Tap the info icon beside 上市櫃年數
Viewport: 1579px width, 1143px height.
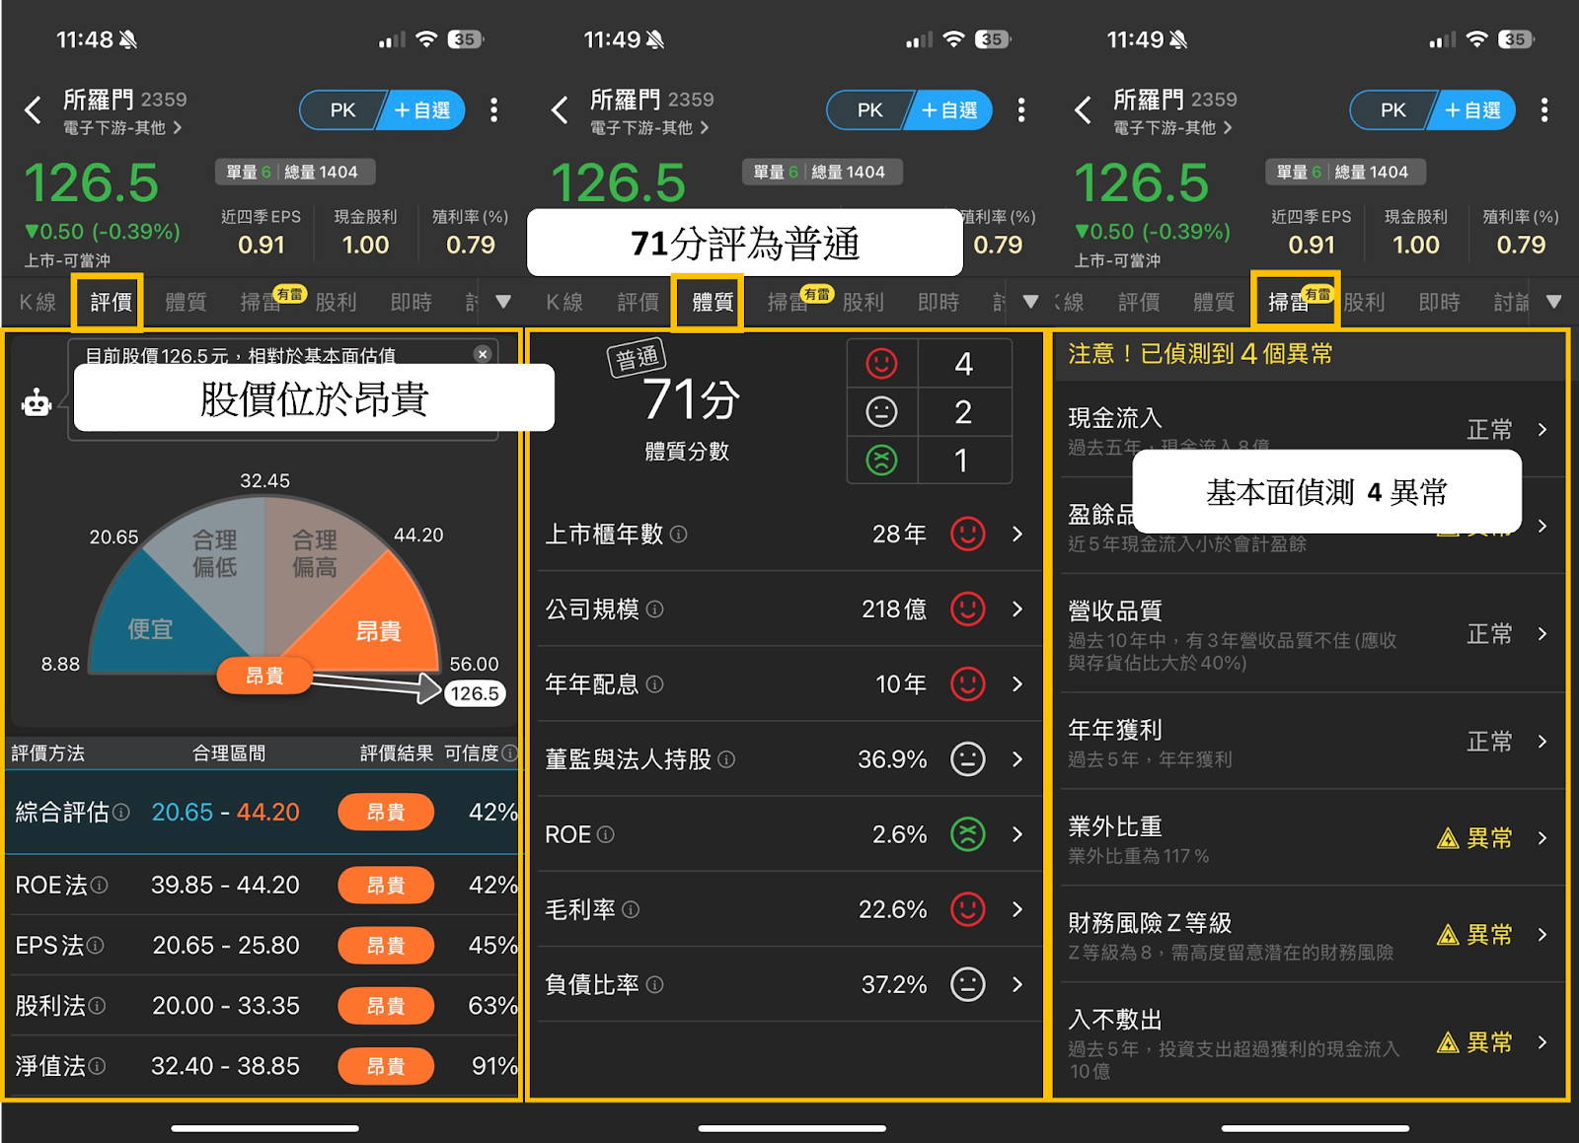(679, 534)
